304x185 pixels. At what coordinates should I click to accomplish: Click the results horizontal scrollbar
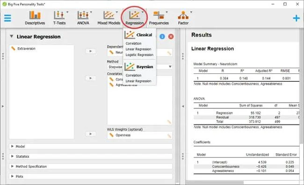click(x=215, y=183)
